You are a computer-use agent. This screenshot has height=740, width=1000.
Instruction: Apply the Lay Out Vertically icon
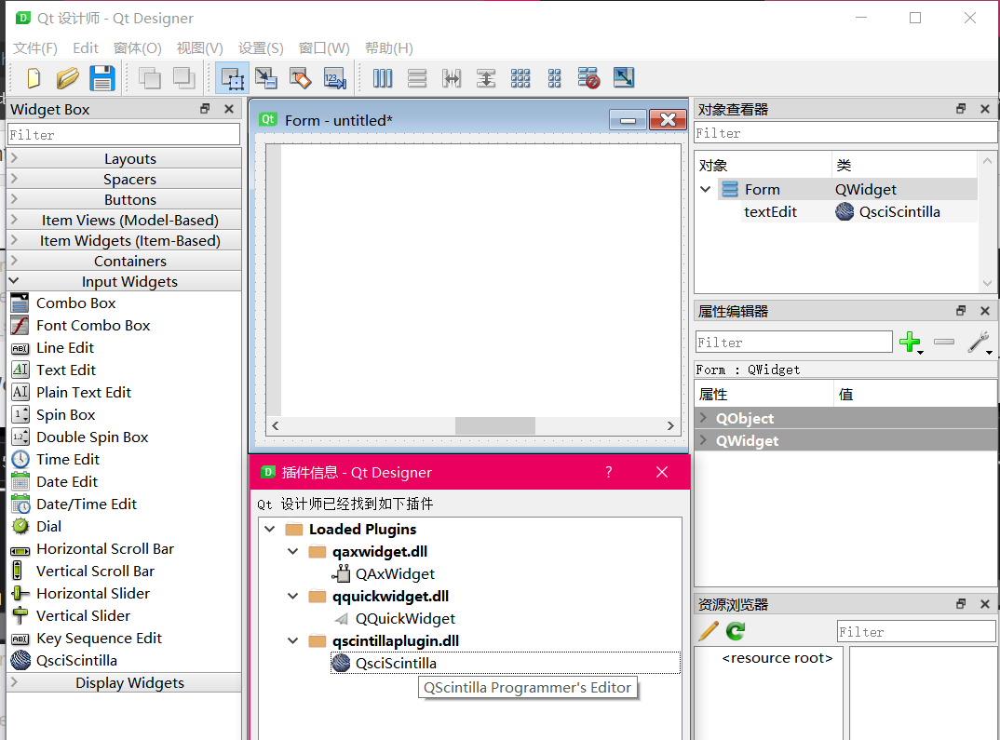tap(417, 78)
